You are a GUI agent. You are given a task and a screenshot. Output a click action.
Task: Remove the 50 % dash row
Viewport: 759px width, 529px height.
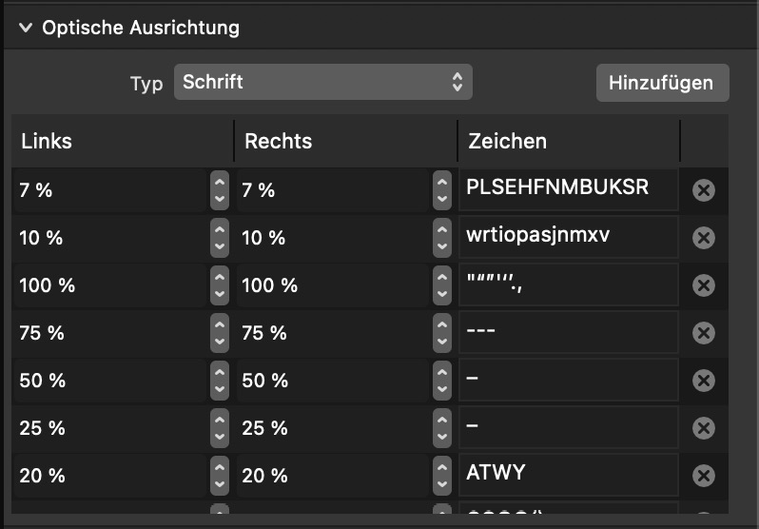pos(703,381)
